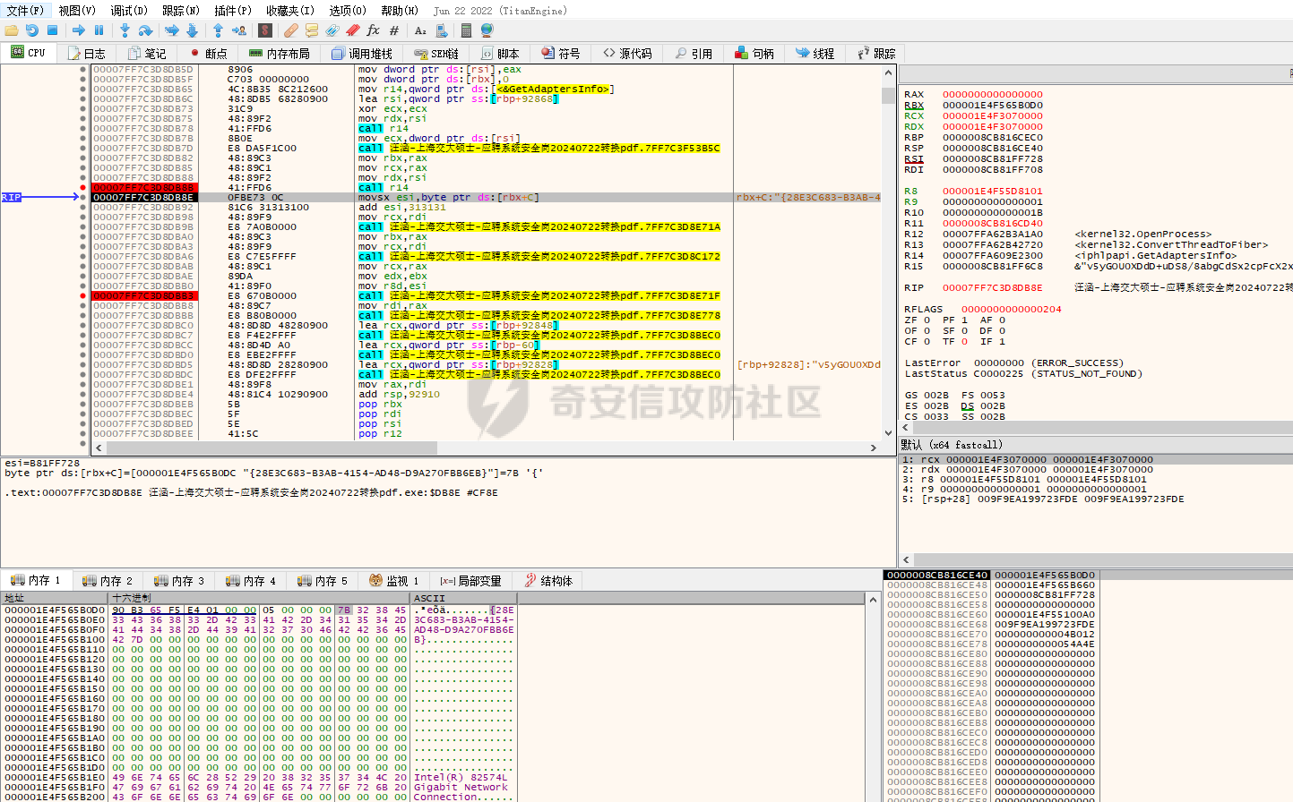The image size is (1293, 802).
Task: Open the Scylla plugin icon
Action: (265, 30)
